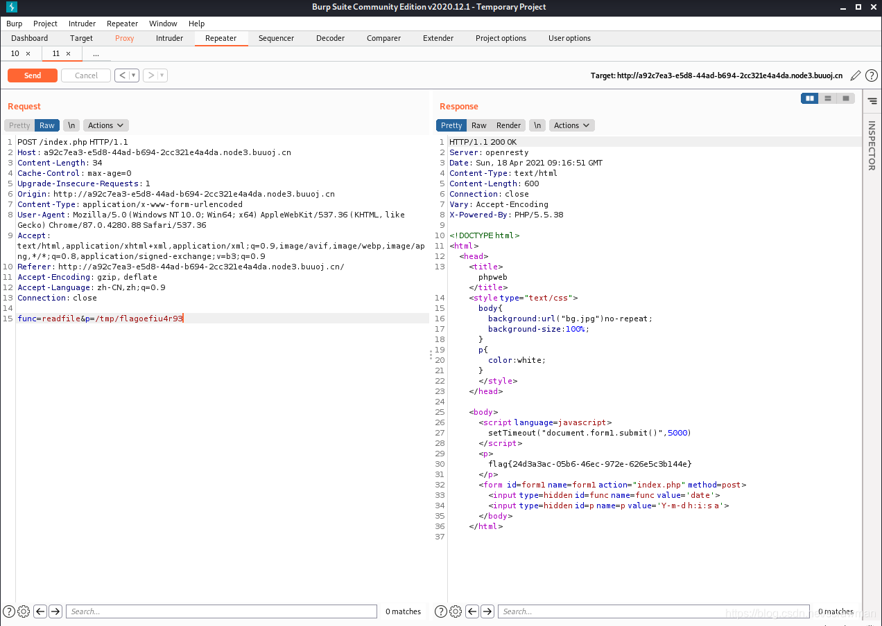Image resolution: width=882 pixels, height=626 pixels.
Task: Open new Repeater tab via '...'
Action: 95,53
